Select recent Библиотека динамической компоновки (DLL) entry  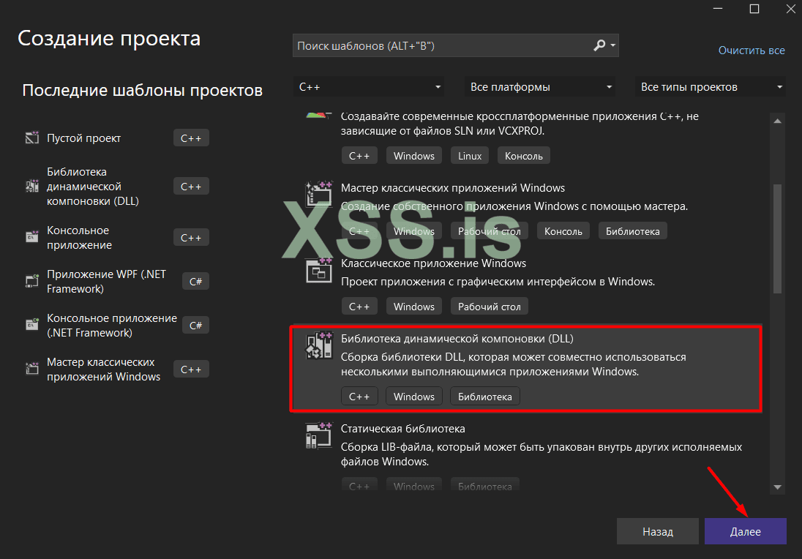pos(116,186)
